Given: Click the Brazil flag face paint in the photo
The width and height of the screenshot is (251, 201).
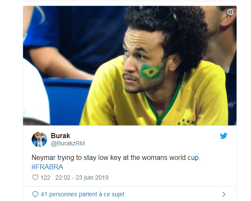Looking at the screenshot, I should [x=151, y=72].
